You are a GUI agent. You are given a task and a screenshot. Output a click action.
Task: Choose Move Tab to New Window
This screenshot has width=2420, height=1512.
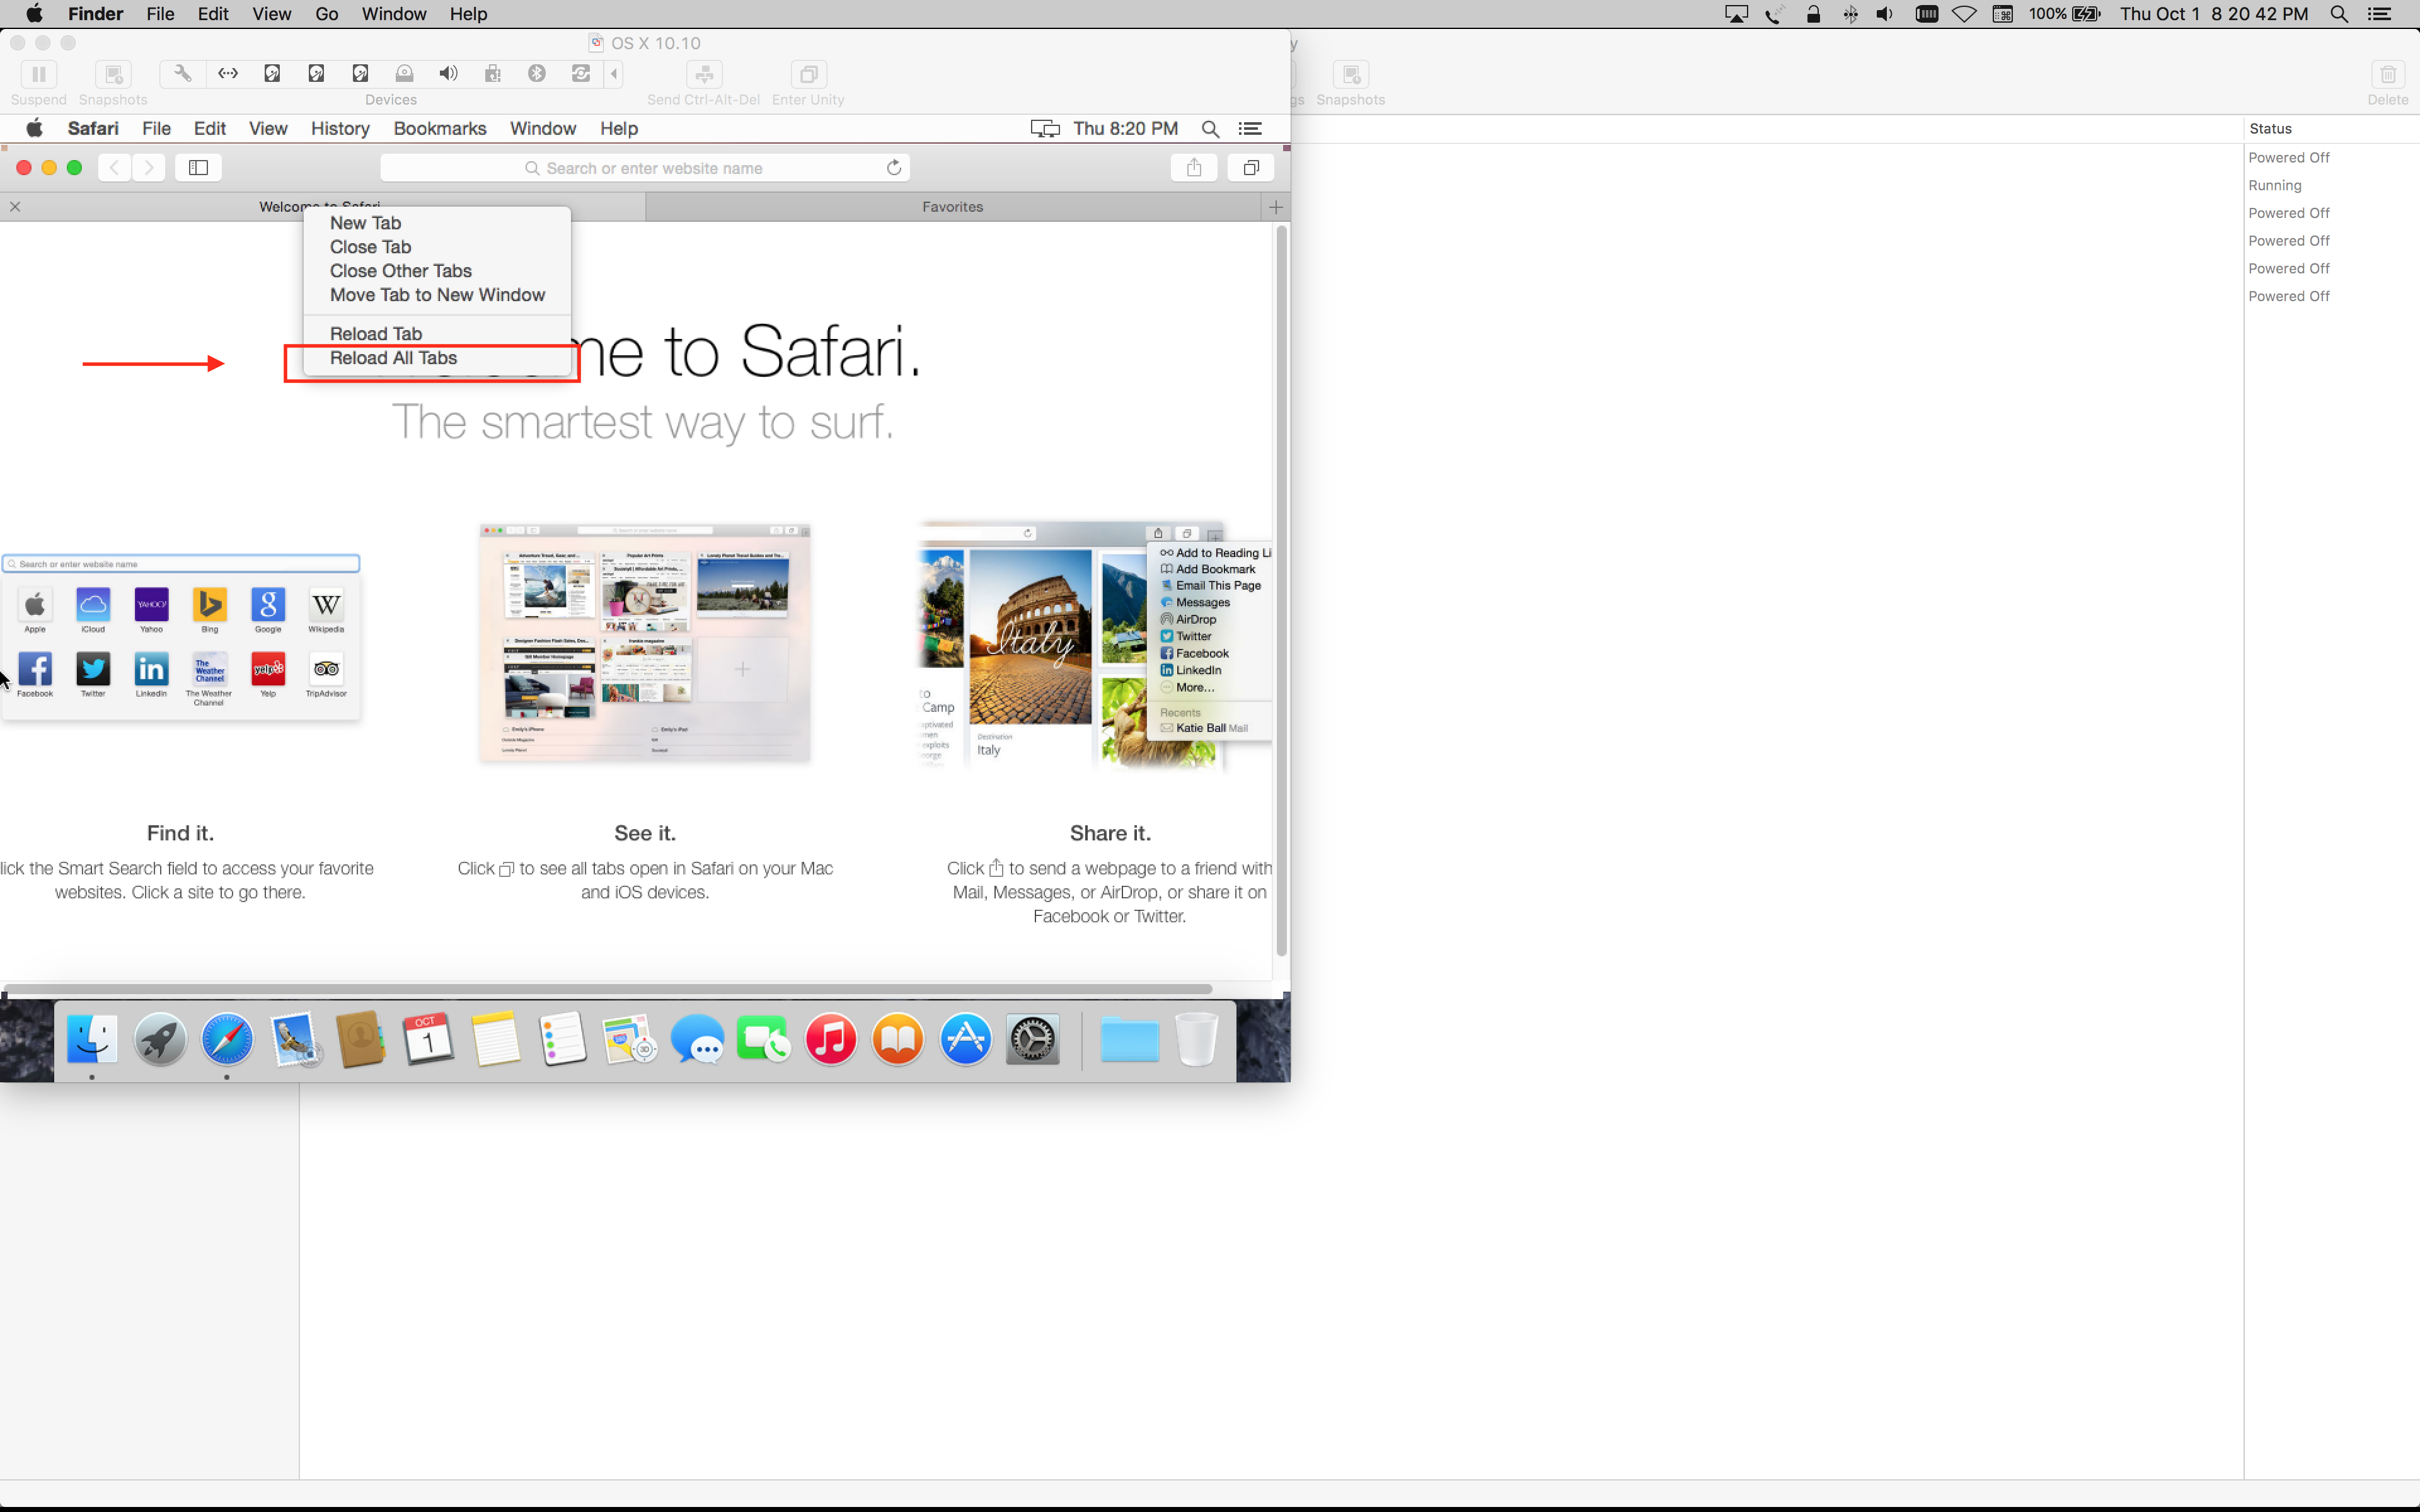coord(437,295)
